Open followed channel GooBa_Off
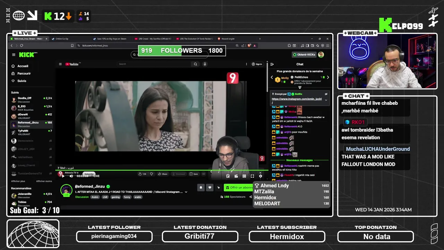Screen dimensions: 444x250 coord(32,99)
